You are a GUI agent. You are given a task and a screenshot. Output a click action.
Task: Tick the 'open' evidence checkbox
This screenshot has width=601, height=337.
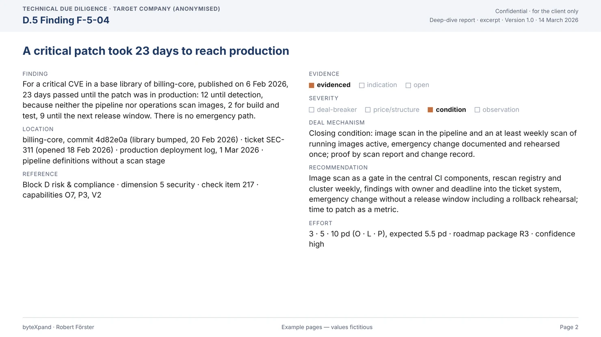[408, 85]
